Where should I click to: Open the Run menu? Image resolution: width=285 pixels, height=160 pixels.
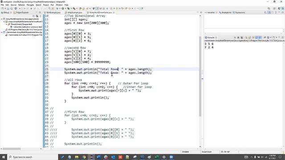[53, 5]
